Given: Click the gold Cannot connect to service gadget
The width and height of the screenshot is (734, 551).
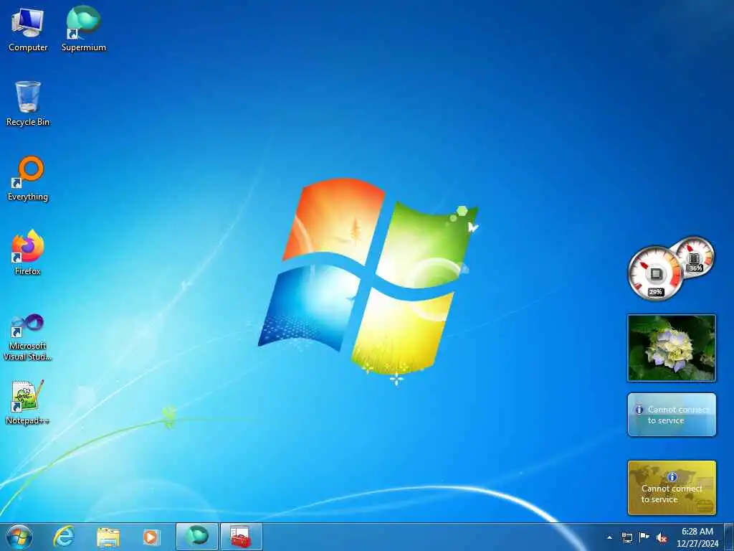Looking at the screenshot, I should (672, 488).
